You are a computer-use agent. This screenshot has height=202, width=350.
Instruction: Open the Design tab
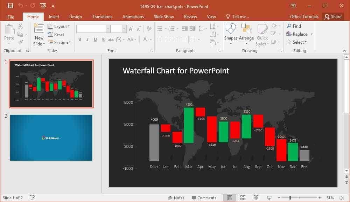click(76, 17)
